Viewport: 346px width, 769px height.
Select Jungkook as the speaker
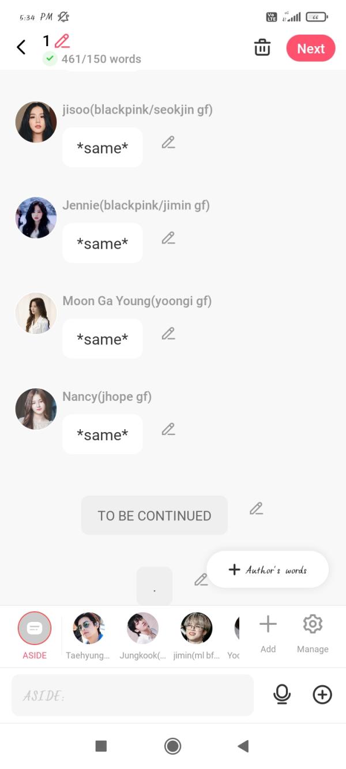142,629
